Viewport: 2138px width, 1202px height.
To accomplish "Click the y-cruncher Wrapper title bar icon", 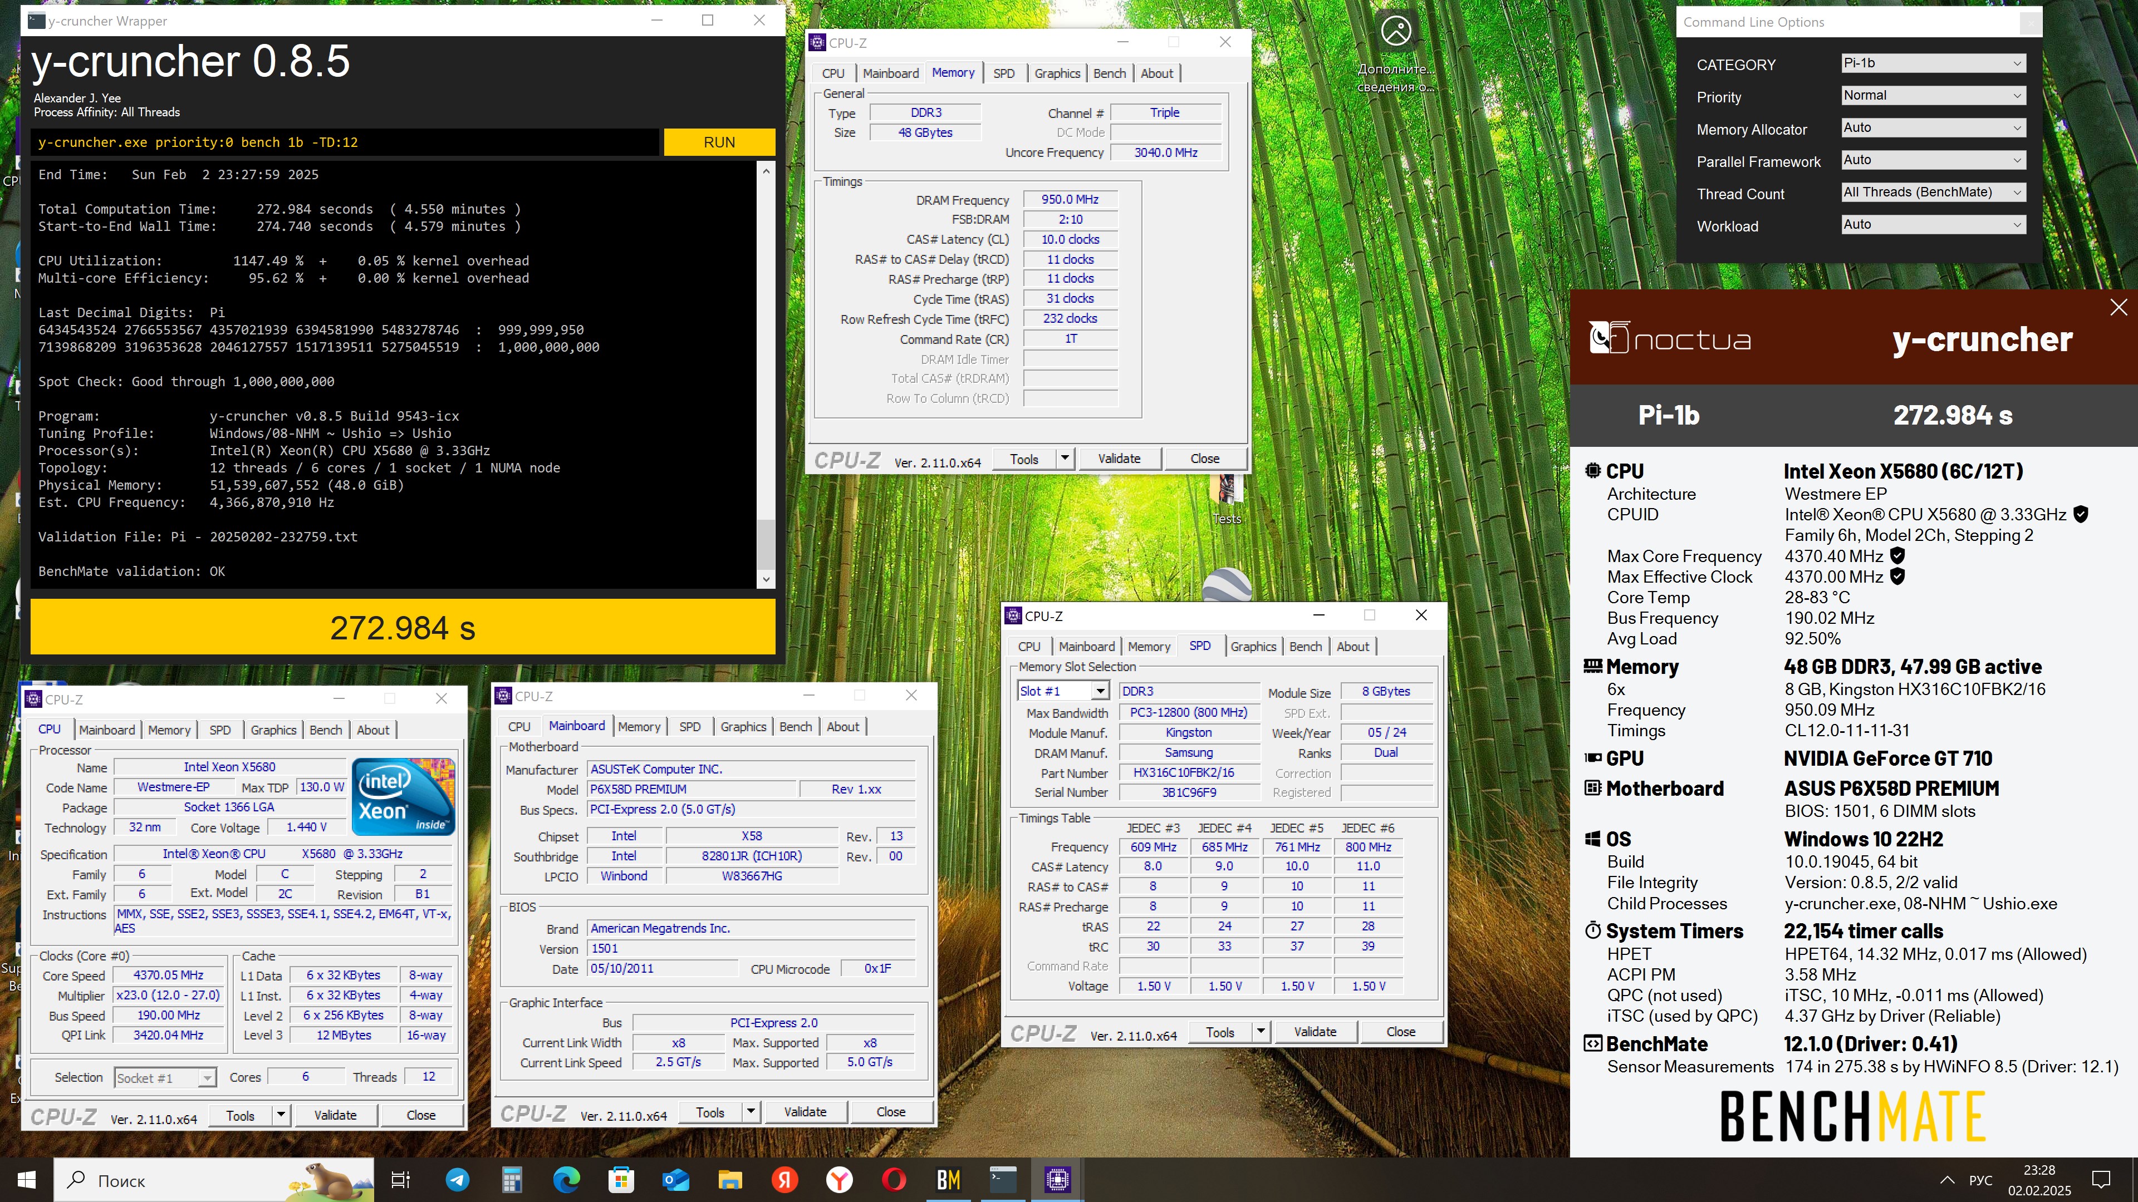I will click(36, 21).
